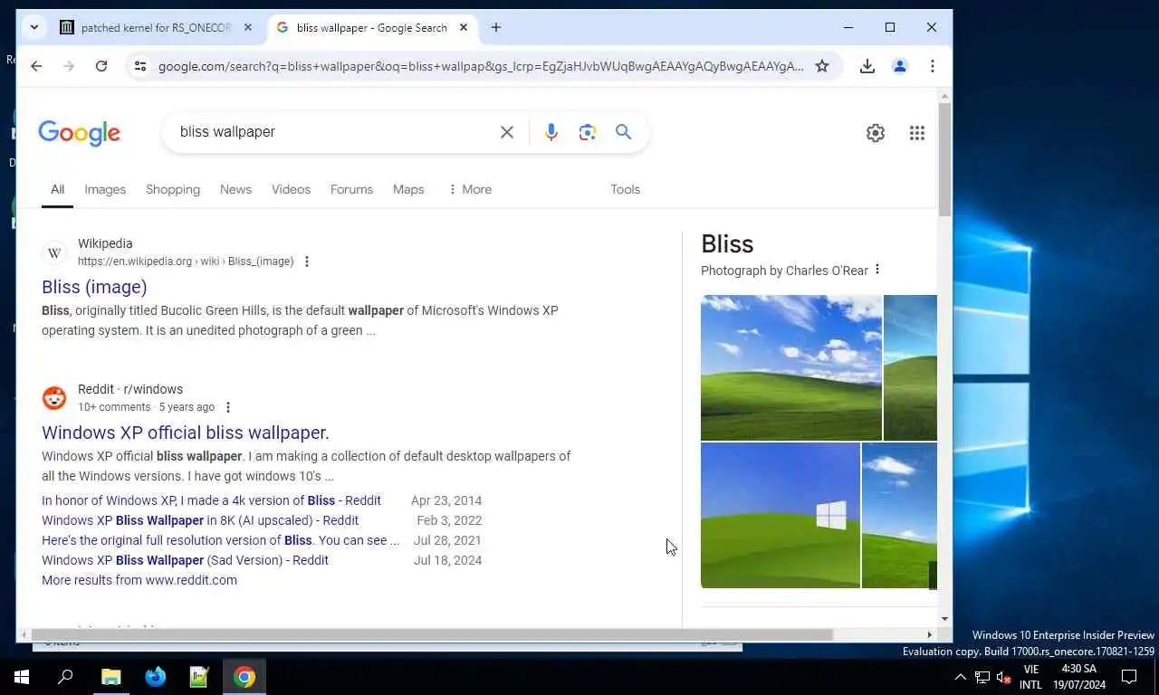The image size is (1159, 695).
Task: Open the large top-left Bliss hill thumbnail
Action: [x=790, y=367]
